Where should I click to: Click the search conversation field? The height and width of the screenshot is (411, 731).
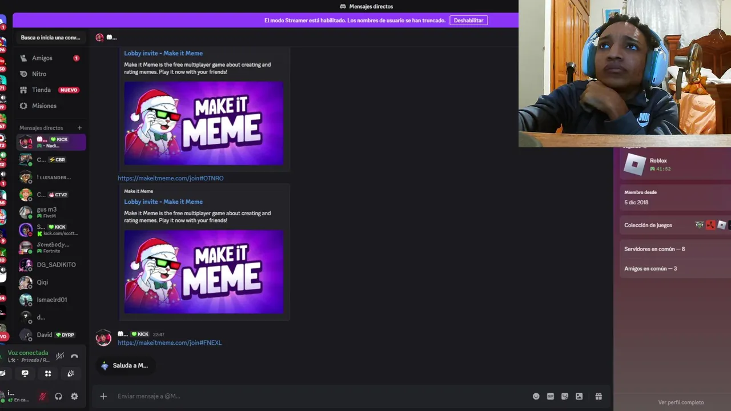click(51, 38)
